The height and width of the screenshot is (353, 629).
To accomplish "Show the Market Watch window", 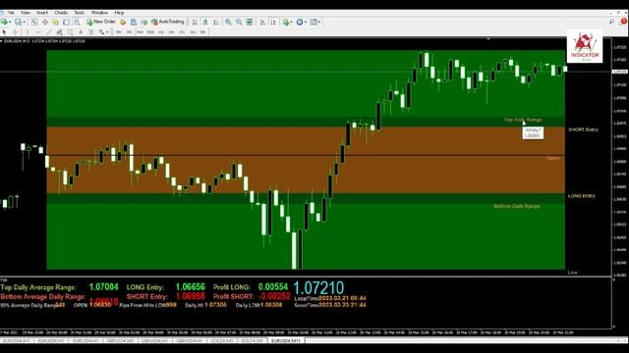I will pyautogui.click(x=34, y=22).
